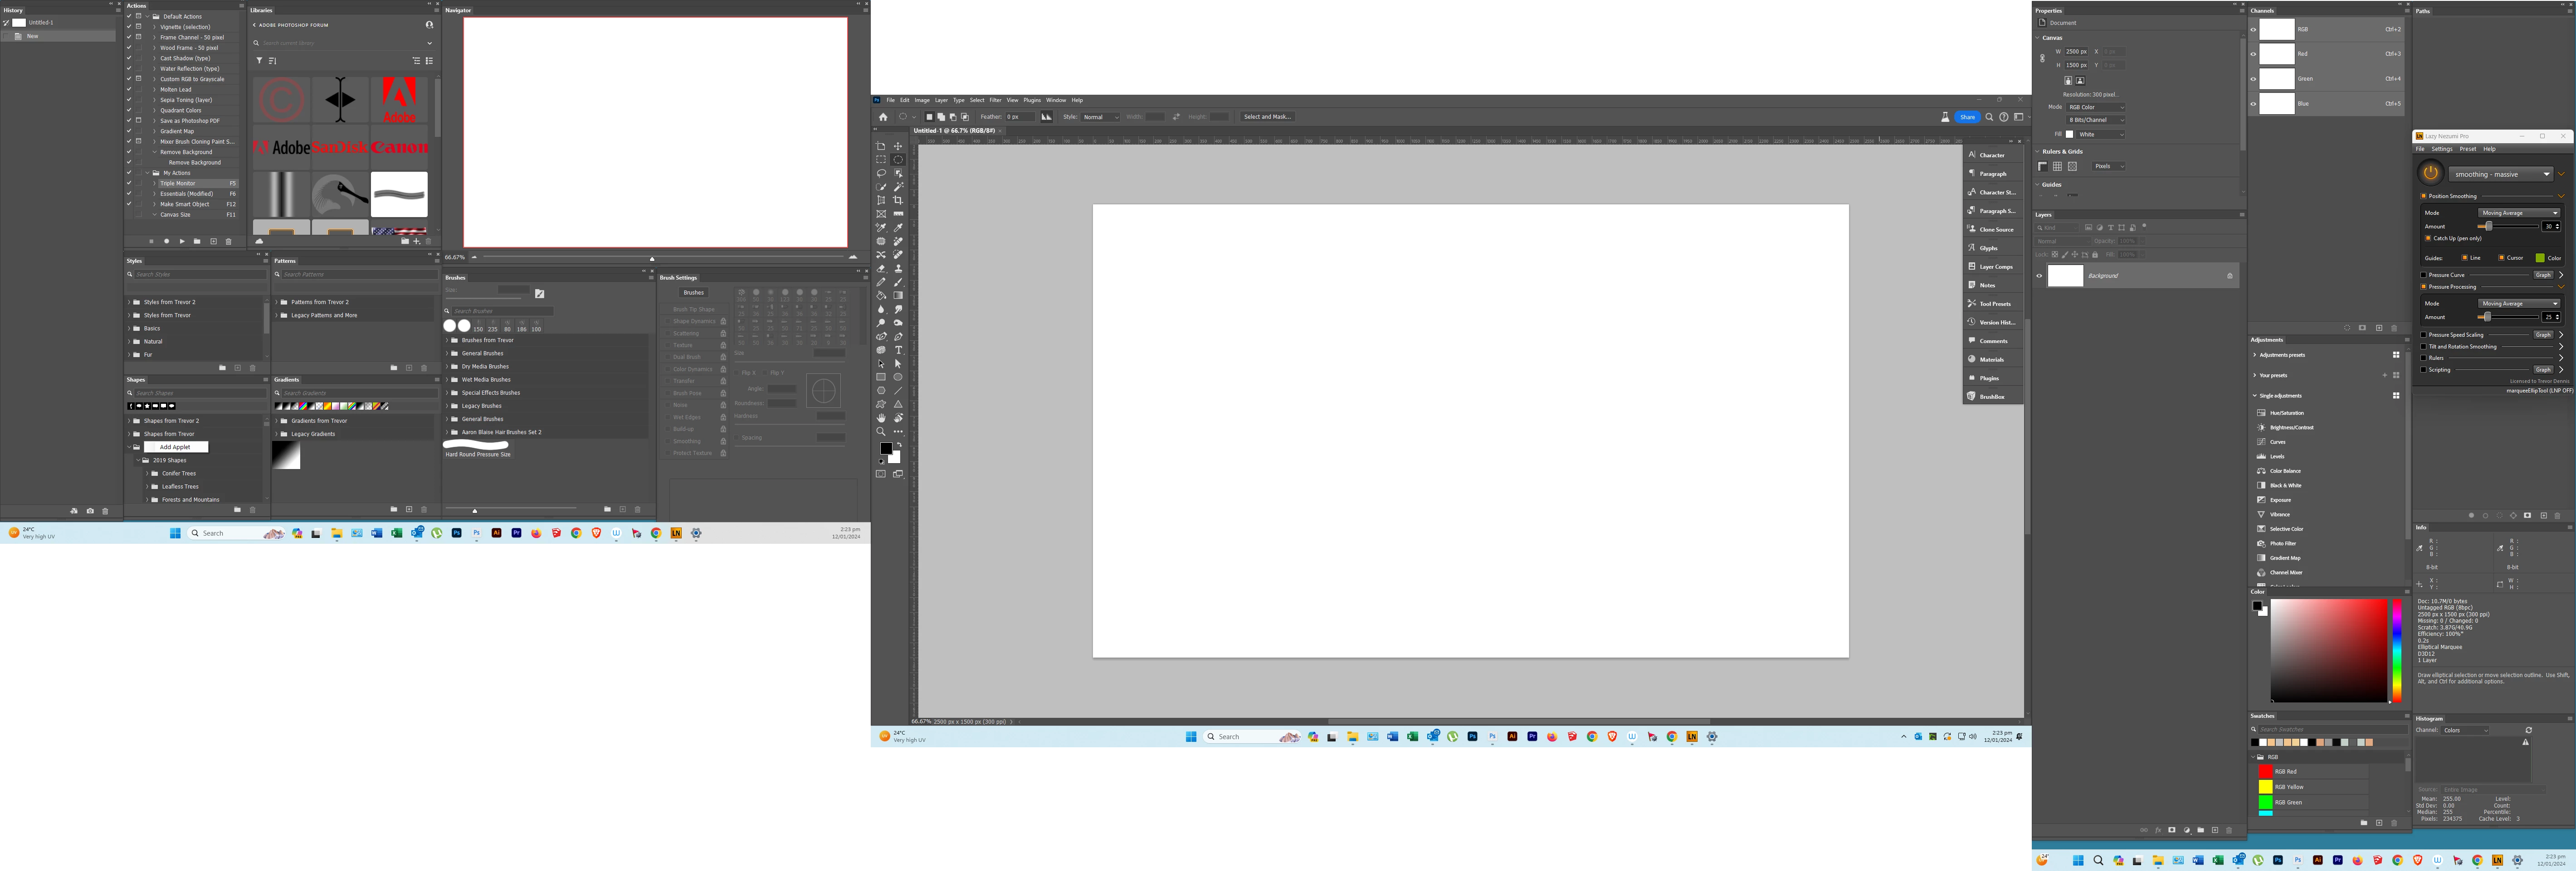Select the Crop tool
This screenshot has height=871, width=2576.
point(898,200)
